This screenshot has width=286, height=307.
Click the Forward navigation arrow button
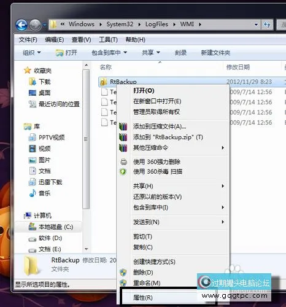point(35,25)
